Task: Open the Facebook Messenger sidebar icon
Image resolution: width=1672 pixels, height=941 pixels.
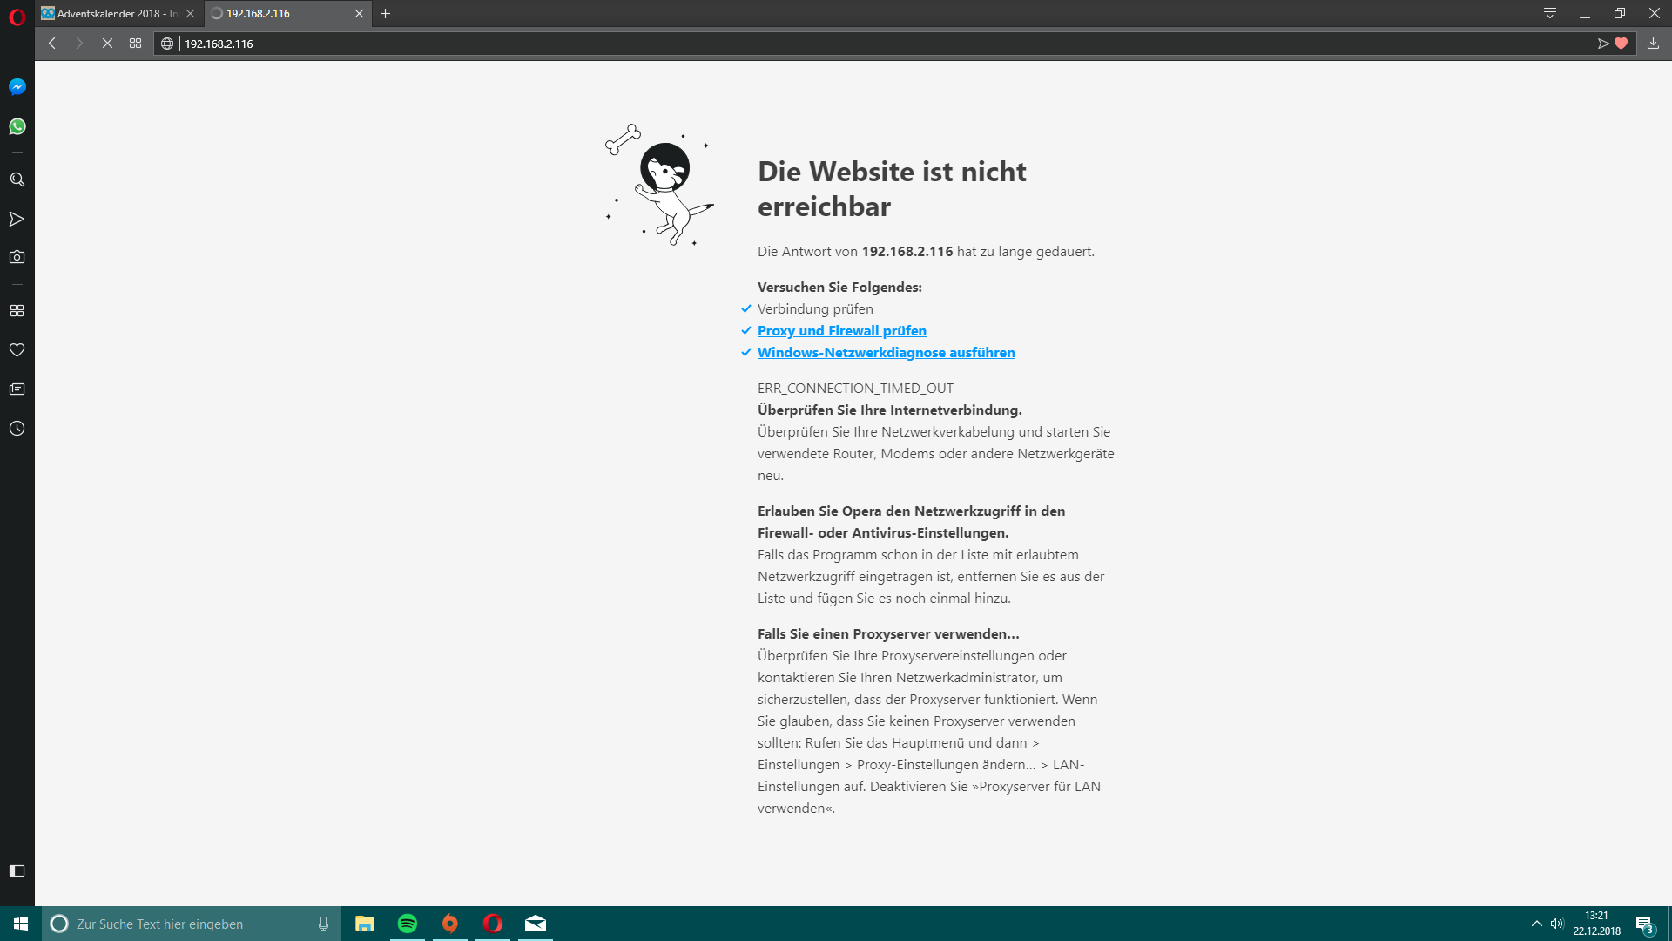Action: point(17,86)
